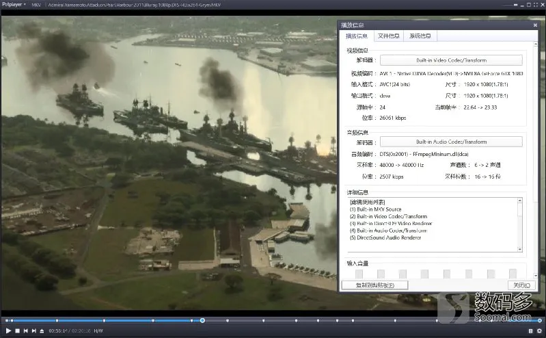The image size is (546, 338).
Task: Click the 48000 -> 48000 Hz sample rate
Action: 402,165
